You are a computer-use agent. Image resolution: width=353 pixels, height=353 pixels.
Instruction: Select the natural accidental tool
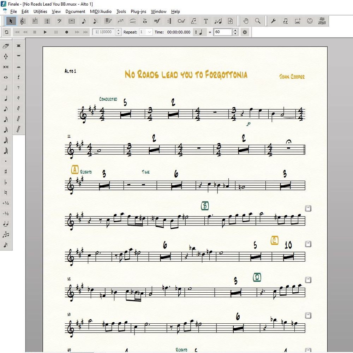click(6, 193)
